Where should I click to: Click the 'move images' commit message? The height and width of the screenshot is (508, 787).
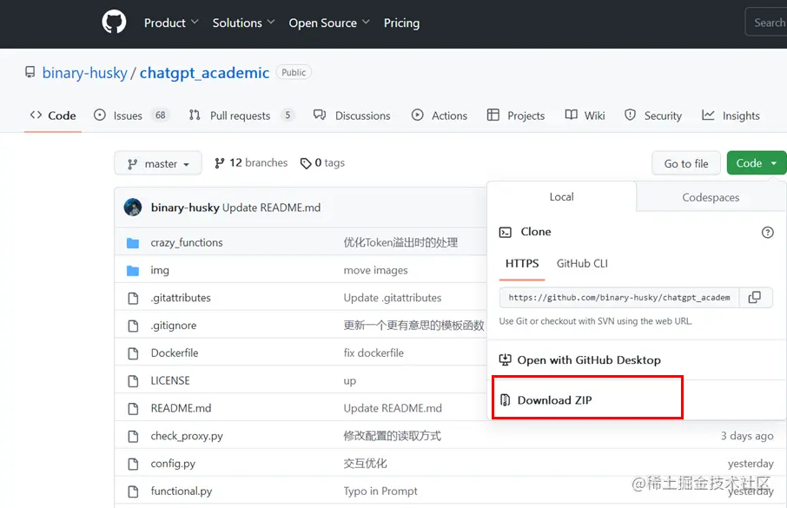point(375,270)
